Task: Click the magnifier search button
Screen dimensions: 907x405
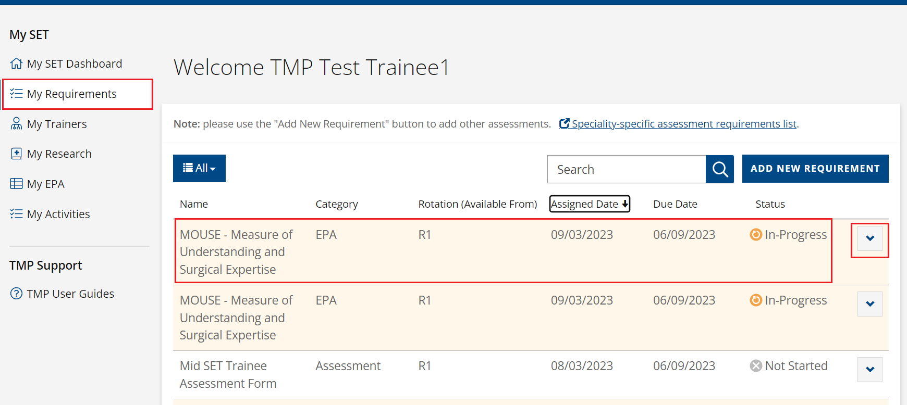Action: coord(720,169)
